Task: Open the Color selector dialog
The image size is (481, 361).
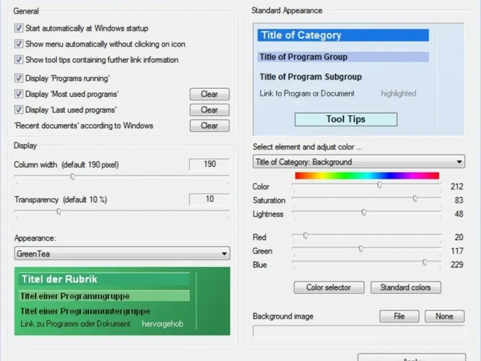Action: pyautogui.click(x=329, y=288)
